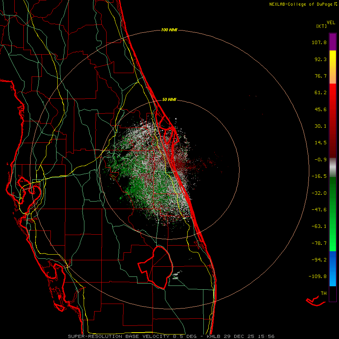The image size is (339, 339).
Task: Select the -32.0 velocity scale value
Action: point(319,193)
